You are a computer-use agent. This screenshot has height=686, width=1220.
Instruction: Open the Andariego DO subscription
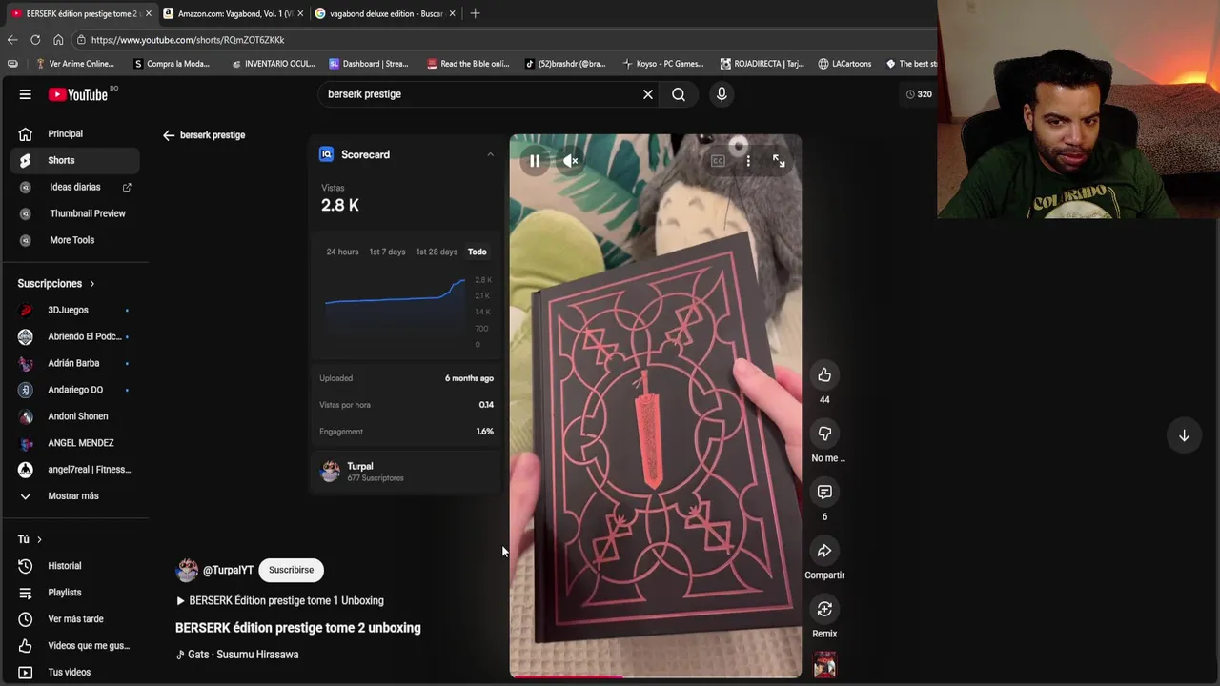(74, 390)
